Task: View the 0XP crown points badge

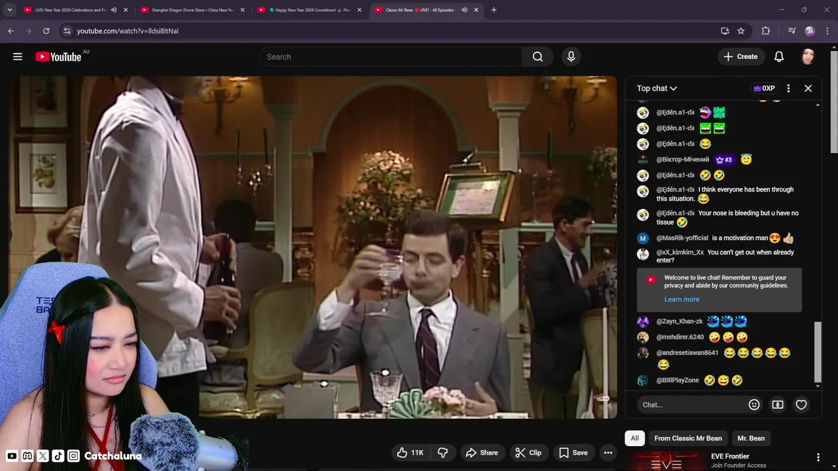Action: [x=764, y=88]
